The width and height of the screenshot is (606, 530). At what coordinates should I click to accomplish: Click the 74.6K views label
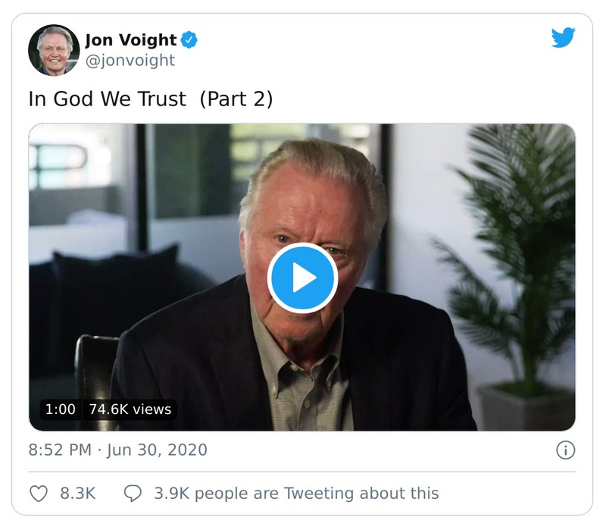[130, 409]
